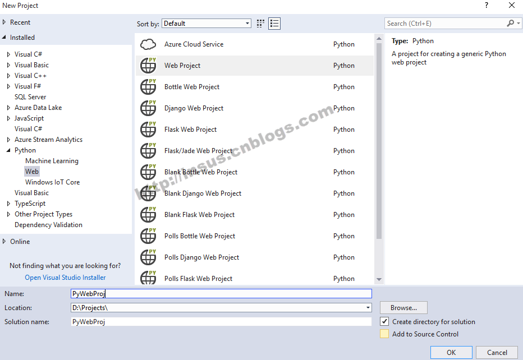Select the Web category under Python

[32, 172]
